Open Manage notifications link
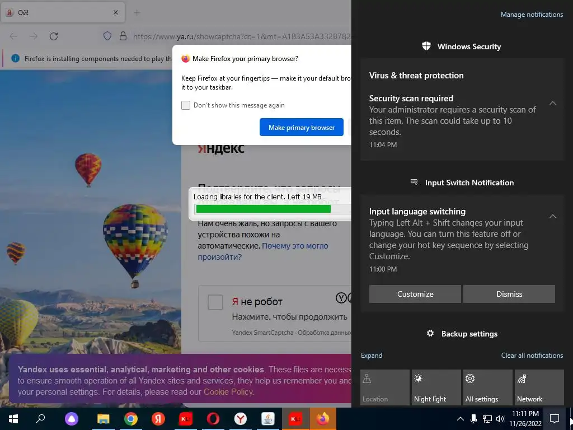The image size is (573, 430). pyautogui.click(x=532, y=15)
